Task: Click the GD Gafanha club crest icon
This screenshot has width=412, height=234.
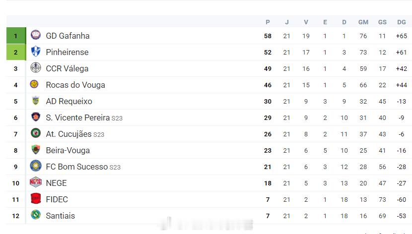Action: tap(36, 35)
